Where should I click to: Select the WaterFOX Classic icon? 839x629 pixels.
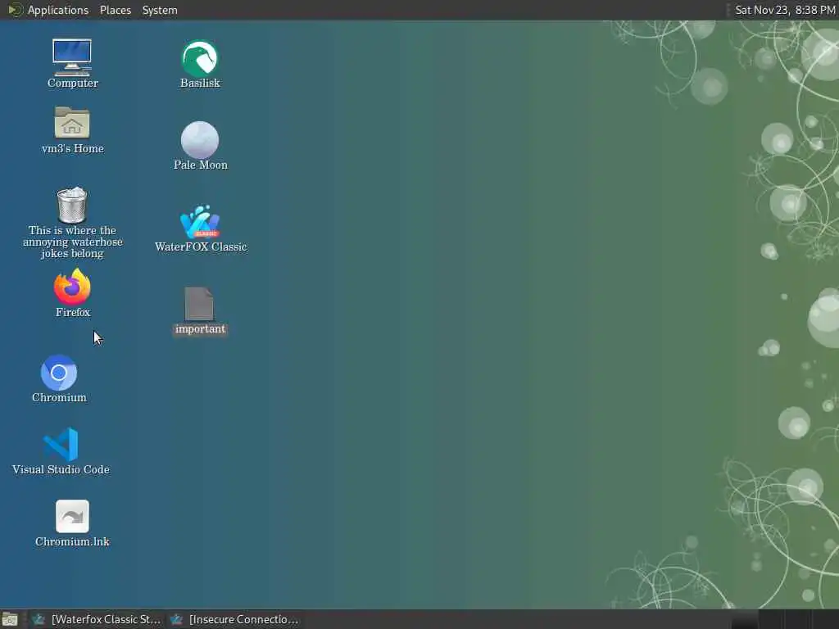coord(200,222)
